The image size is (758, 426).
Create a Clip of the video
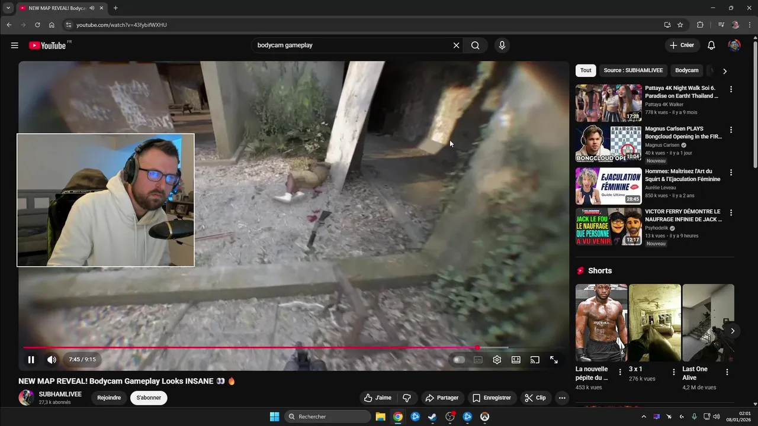[535, 398]
